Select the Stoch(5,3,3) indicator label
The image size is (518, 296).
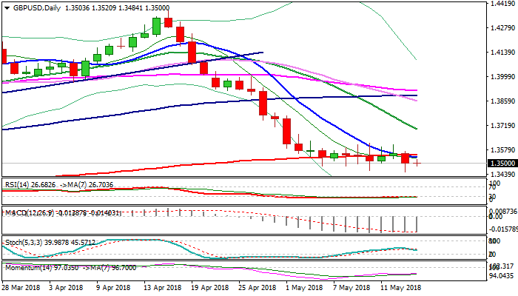30,241
